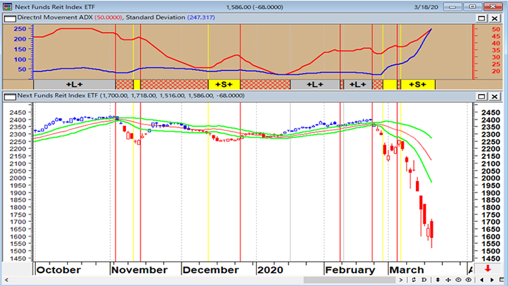Click the red down arrow icon

(x=496, y=270)
